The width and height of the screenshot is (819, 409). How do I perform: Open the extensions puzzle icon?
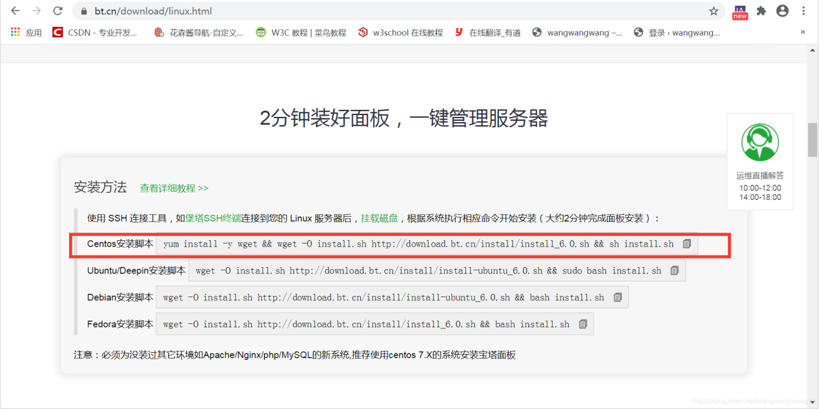click(x=761, y=11)
